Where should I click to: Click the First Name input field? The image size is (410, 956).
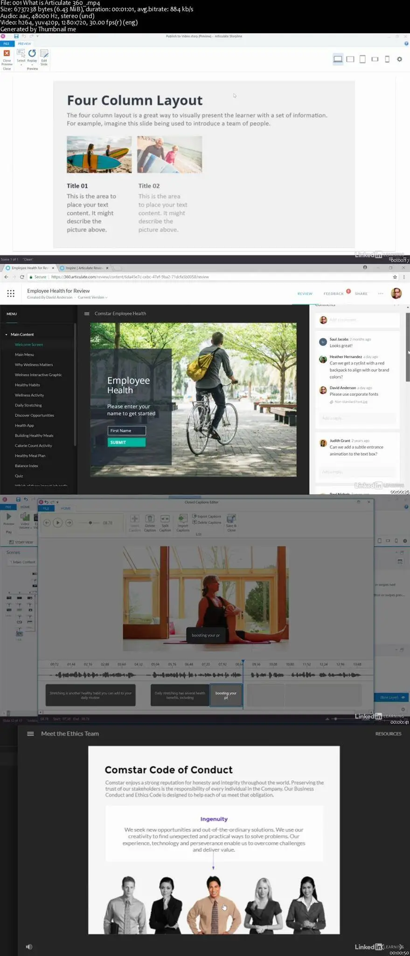(x=126, y=431)
